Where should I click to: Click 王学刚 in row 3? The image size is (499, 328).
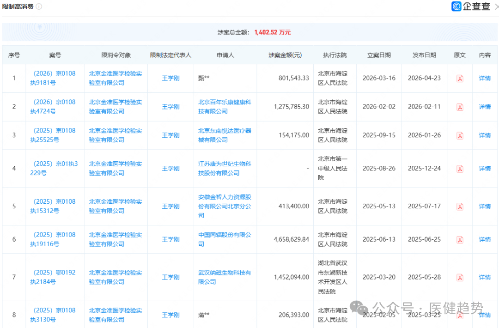[x=170, y=135]
